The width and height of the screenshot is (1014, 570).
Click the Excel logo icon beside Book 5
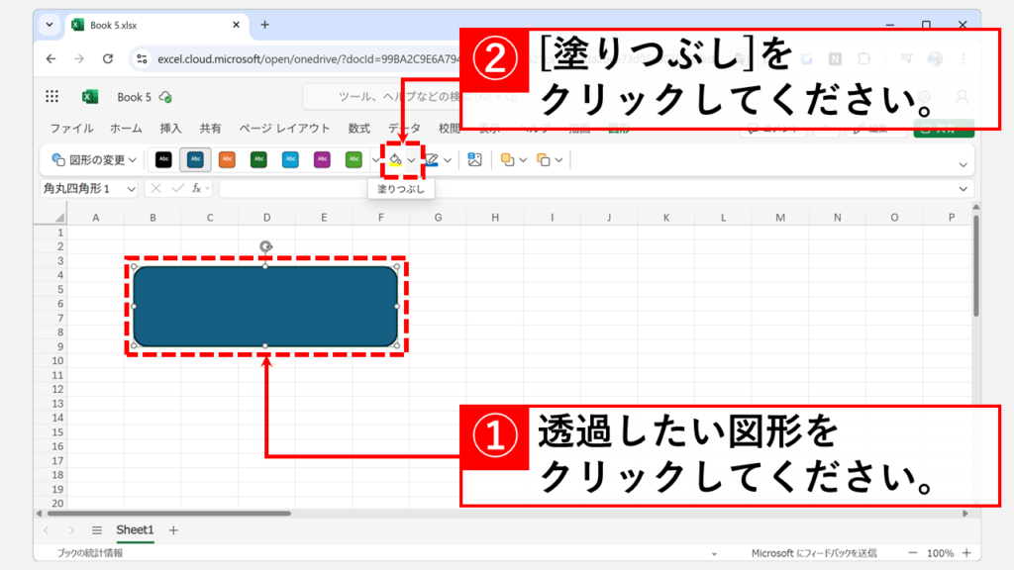[x=90, y=97]
